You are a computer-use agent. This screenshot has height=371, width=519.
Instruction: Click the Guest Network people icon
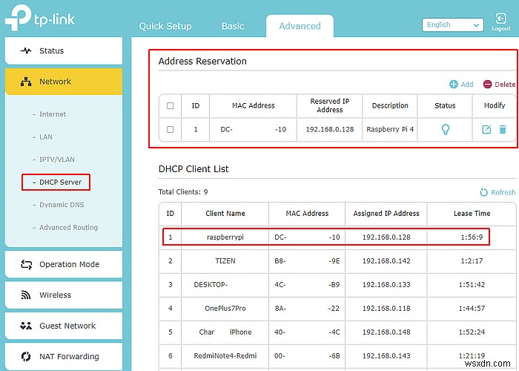[x=26, y=326]
